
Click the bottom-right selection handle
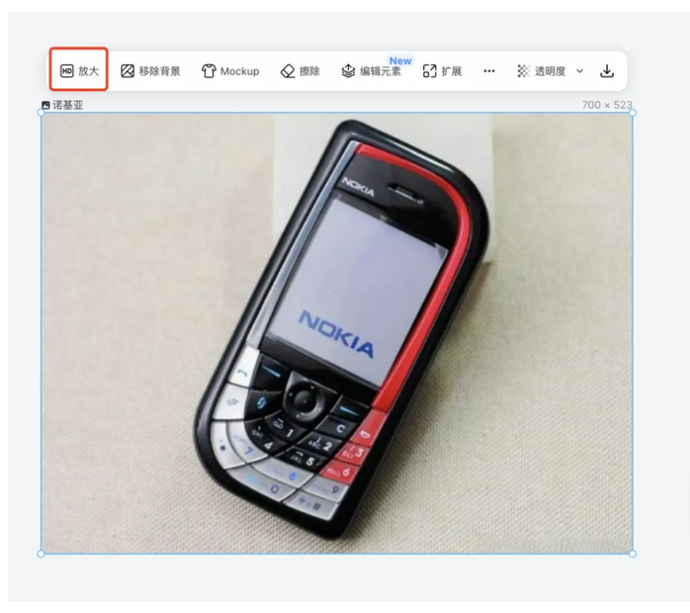pos(633,554)
